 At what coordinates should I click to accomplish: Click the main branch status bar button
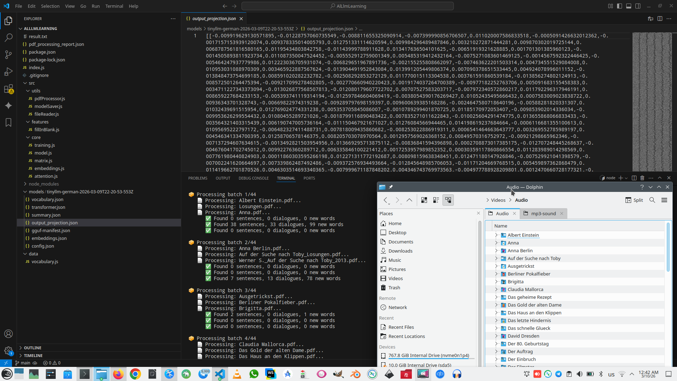(23, 363)
